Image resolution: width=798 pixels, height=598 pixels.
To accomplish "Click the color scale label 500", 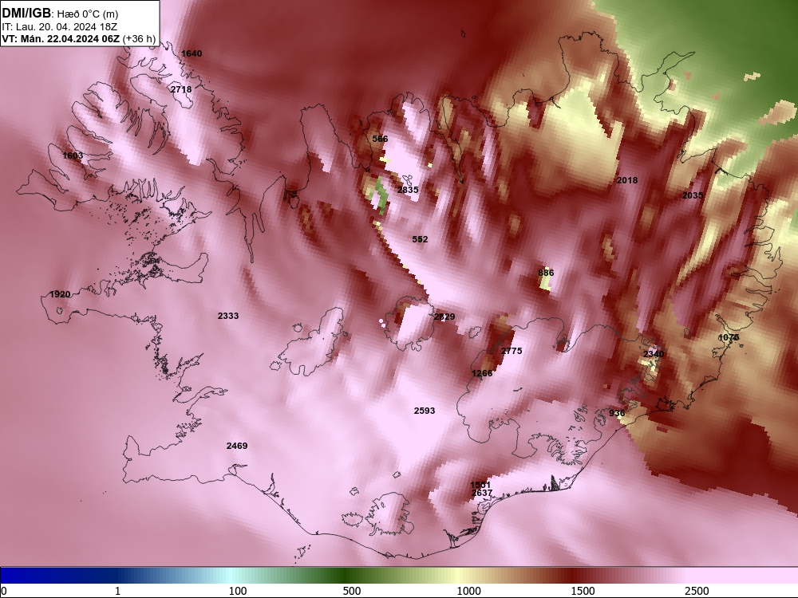I will [x=352, y=591].
